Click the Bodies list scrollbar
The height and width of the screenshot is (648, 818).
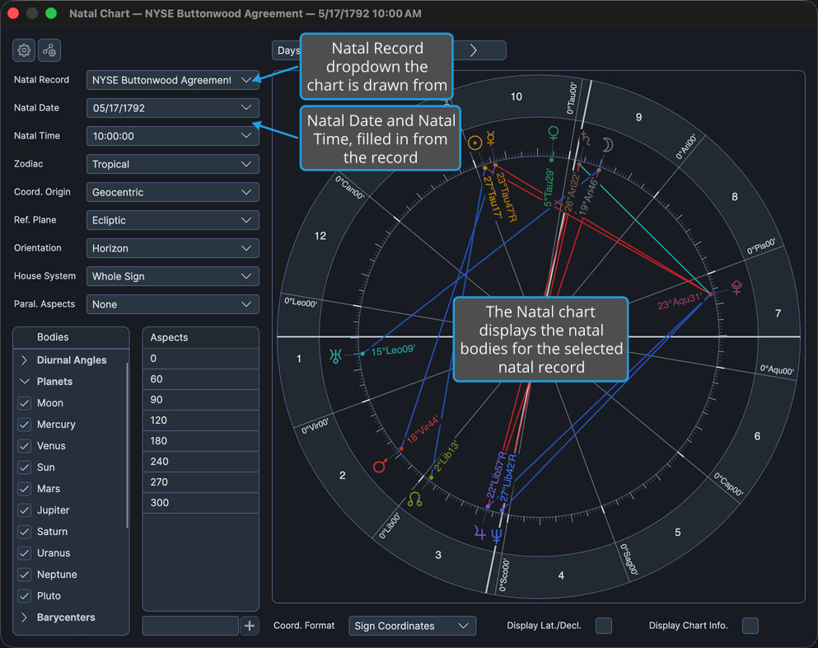click(128, 445)
